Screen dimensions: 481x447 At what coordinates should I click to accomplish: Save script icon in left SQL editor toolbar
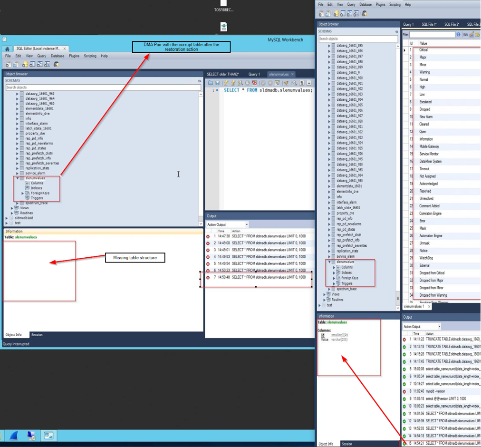[218, 83]
